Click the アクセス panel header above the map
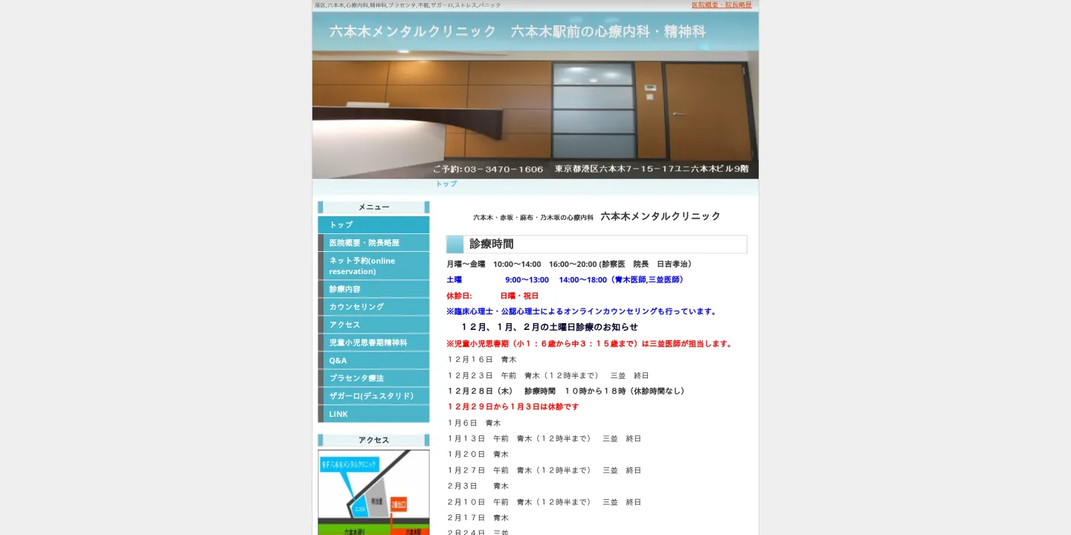Image resolution: width=1071 pixels, height=535 pixels. click(x=373, y=439)
